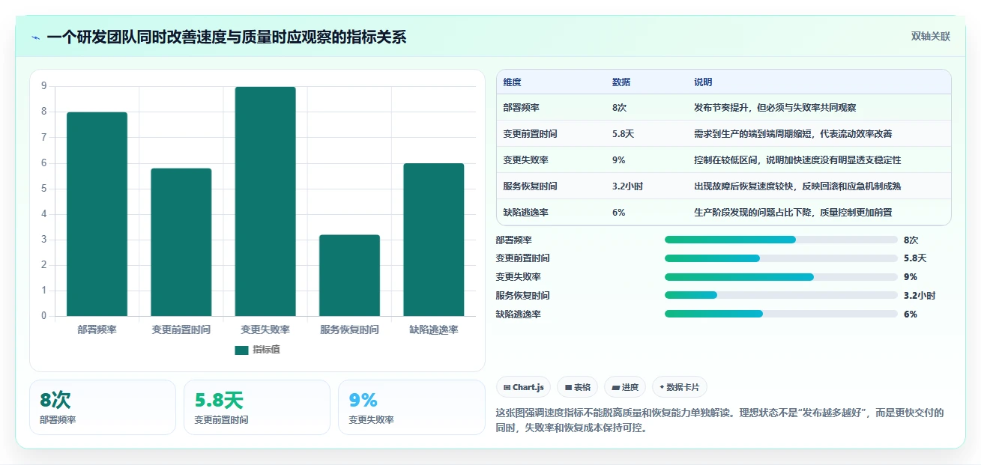Click the 数据卡片 tag chip
Screen dimensions: 981x465
coord(680,387)
